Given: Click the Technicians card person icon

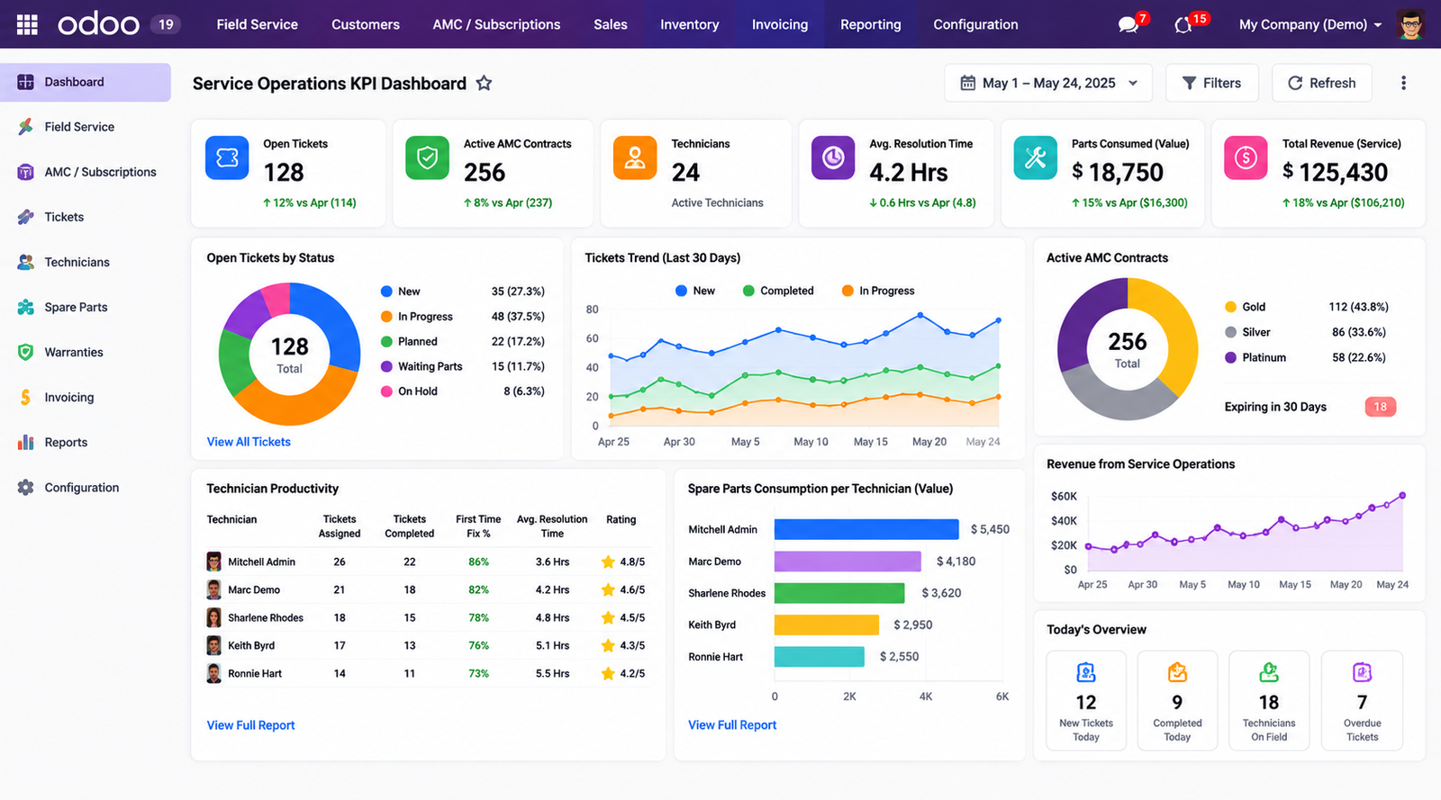Looking at the screenshot, I should coord(635,158).
